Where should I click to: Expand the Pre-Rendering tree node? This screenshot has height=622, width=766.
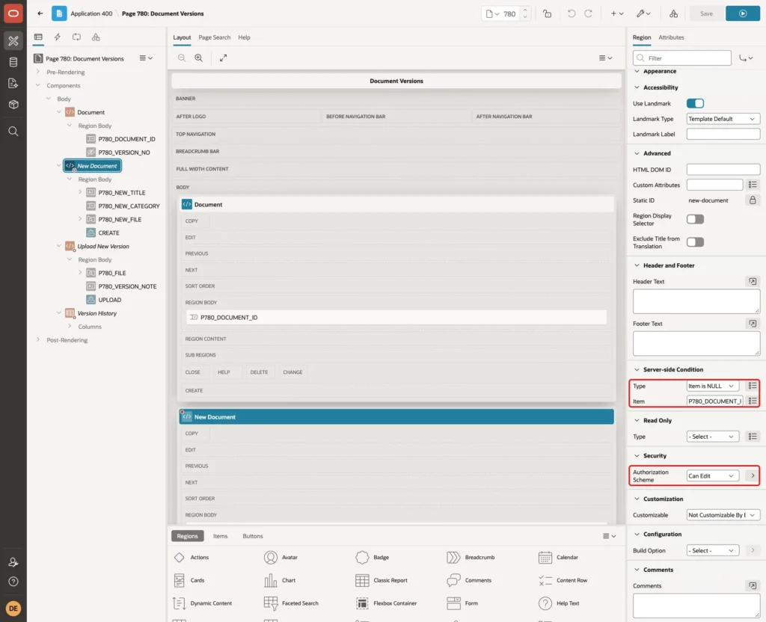[37, 72]
